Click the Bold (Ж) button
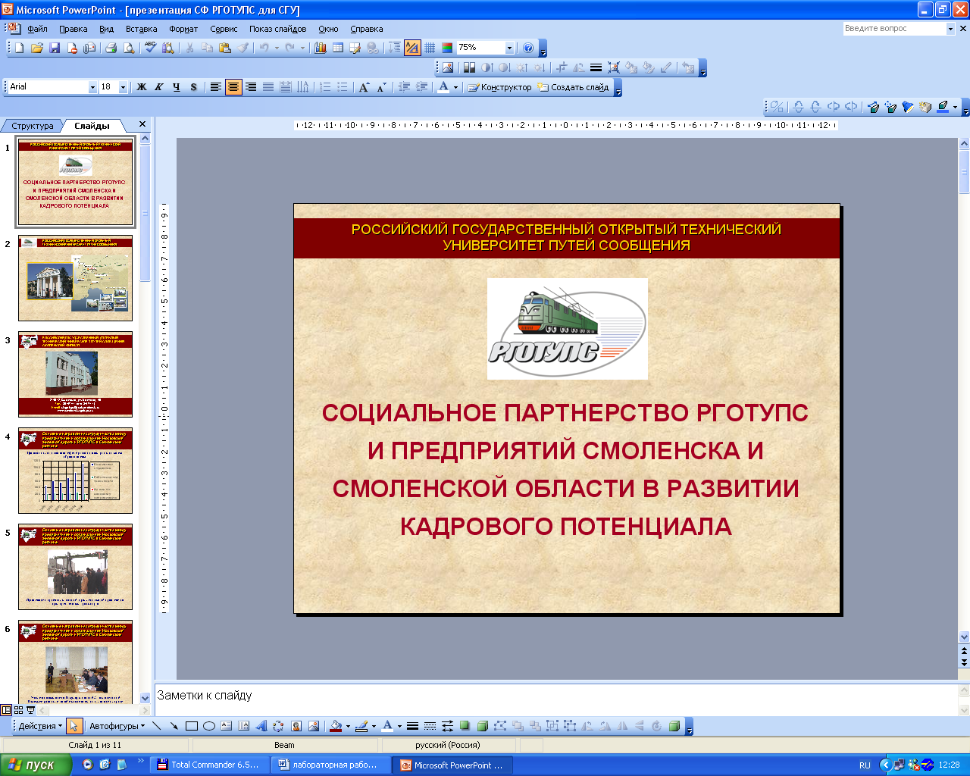Viewport: 970px width, 776px height. [141, 87]
